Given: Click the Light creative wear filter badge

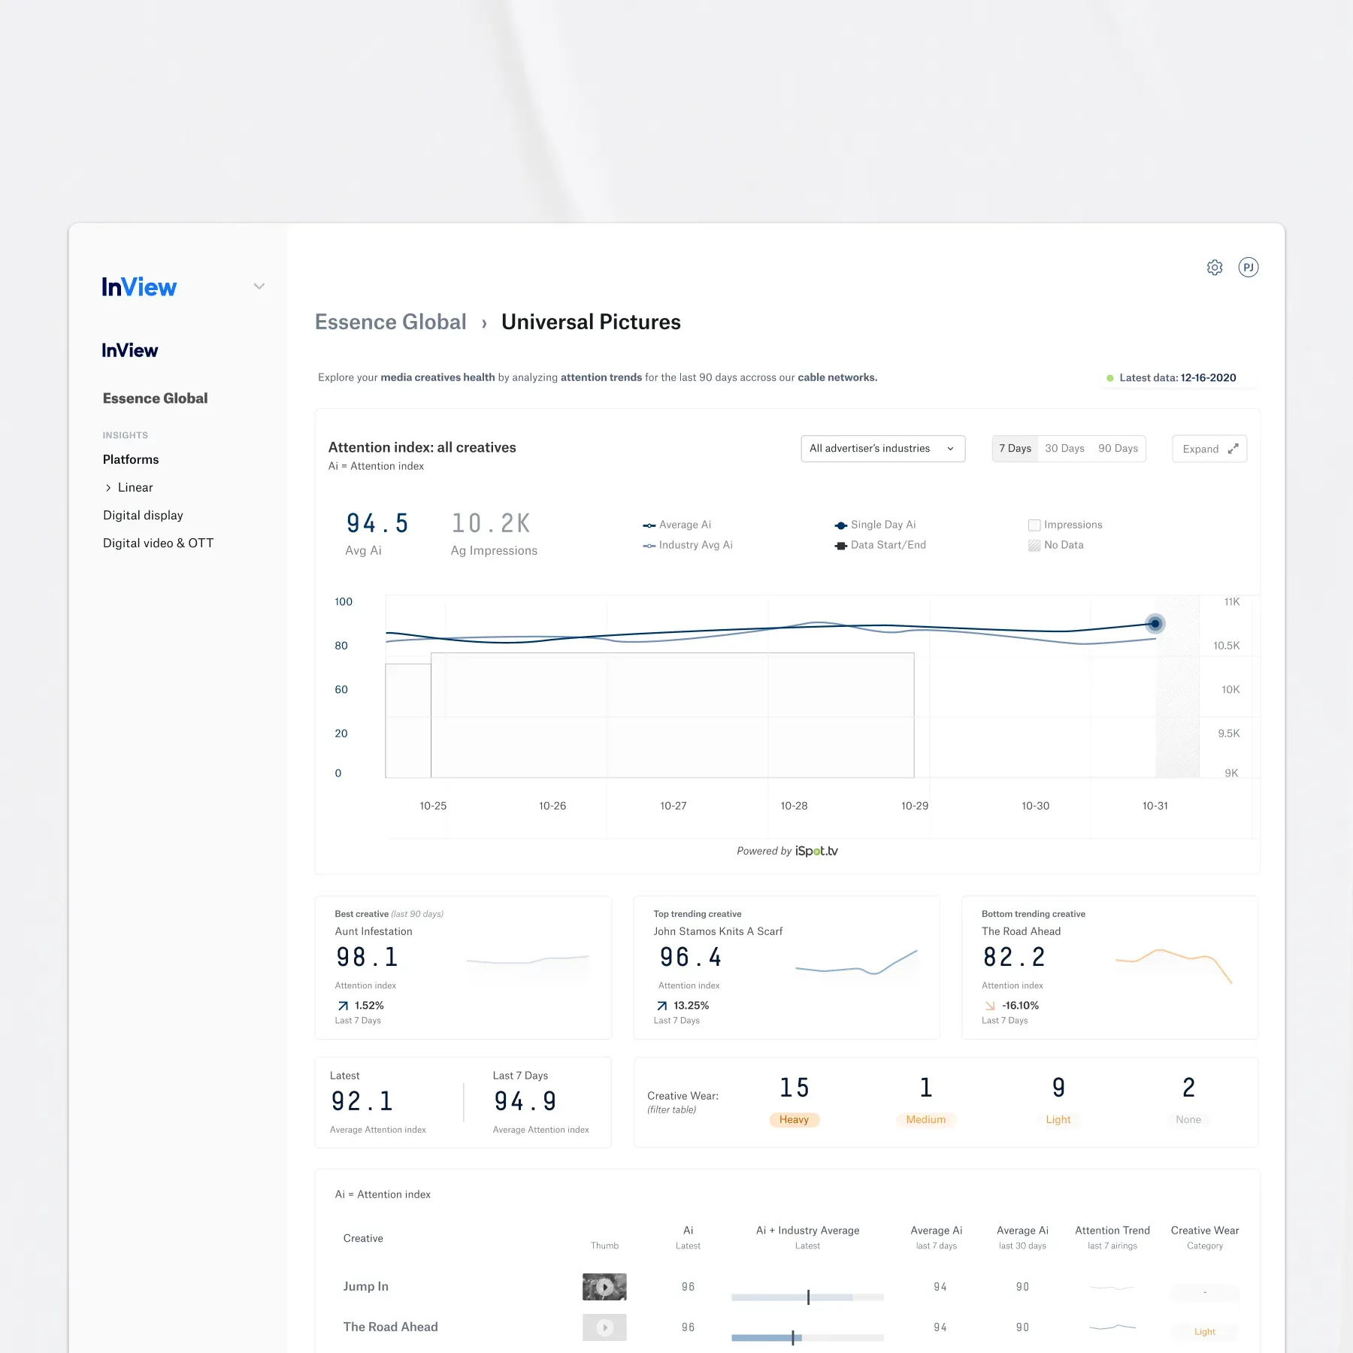Looking at the screenshot, I should (x=1058, y=1119).
